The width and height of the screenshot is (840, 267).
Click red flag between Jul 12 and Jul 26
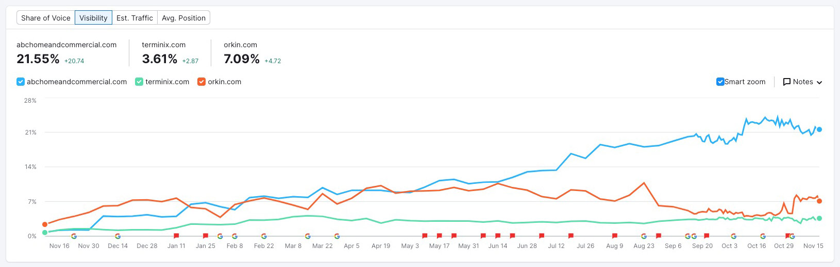(571, 236)
